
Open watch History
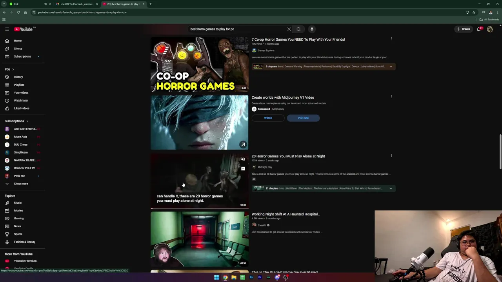point(18,77)
